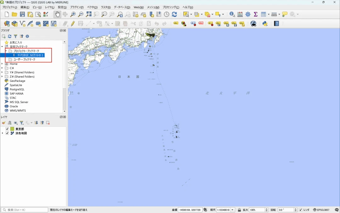Toggle visibility of 淡色地図 layer
Screen dimensions: 340x213
click(x=7, y=133)
